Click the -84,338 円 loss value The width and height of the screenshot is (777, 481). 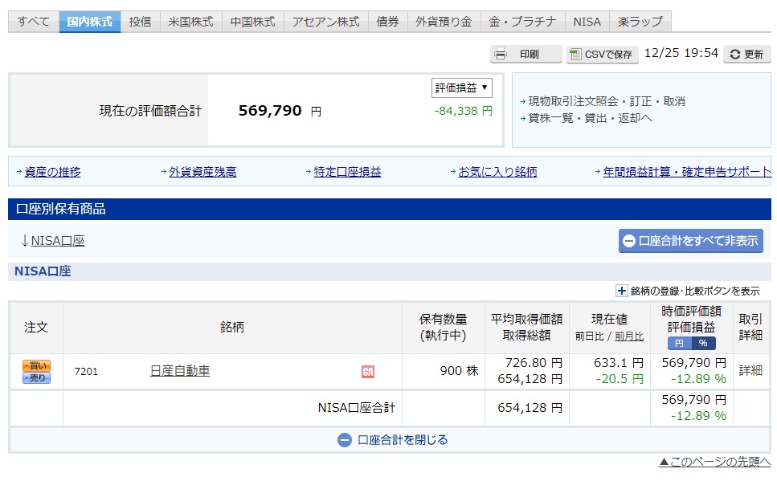(x=464, y=111)
